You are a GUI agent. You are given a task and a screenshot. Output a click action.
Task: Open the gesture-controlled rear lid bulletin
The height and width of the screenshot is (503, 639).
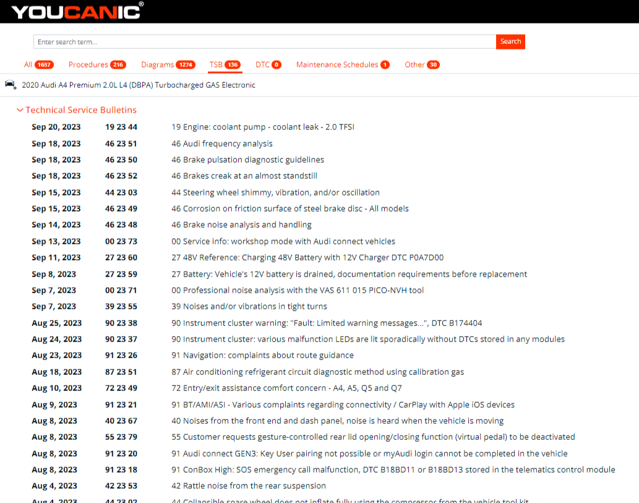click(373, 437)
